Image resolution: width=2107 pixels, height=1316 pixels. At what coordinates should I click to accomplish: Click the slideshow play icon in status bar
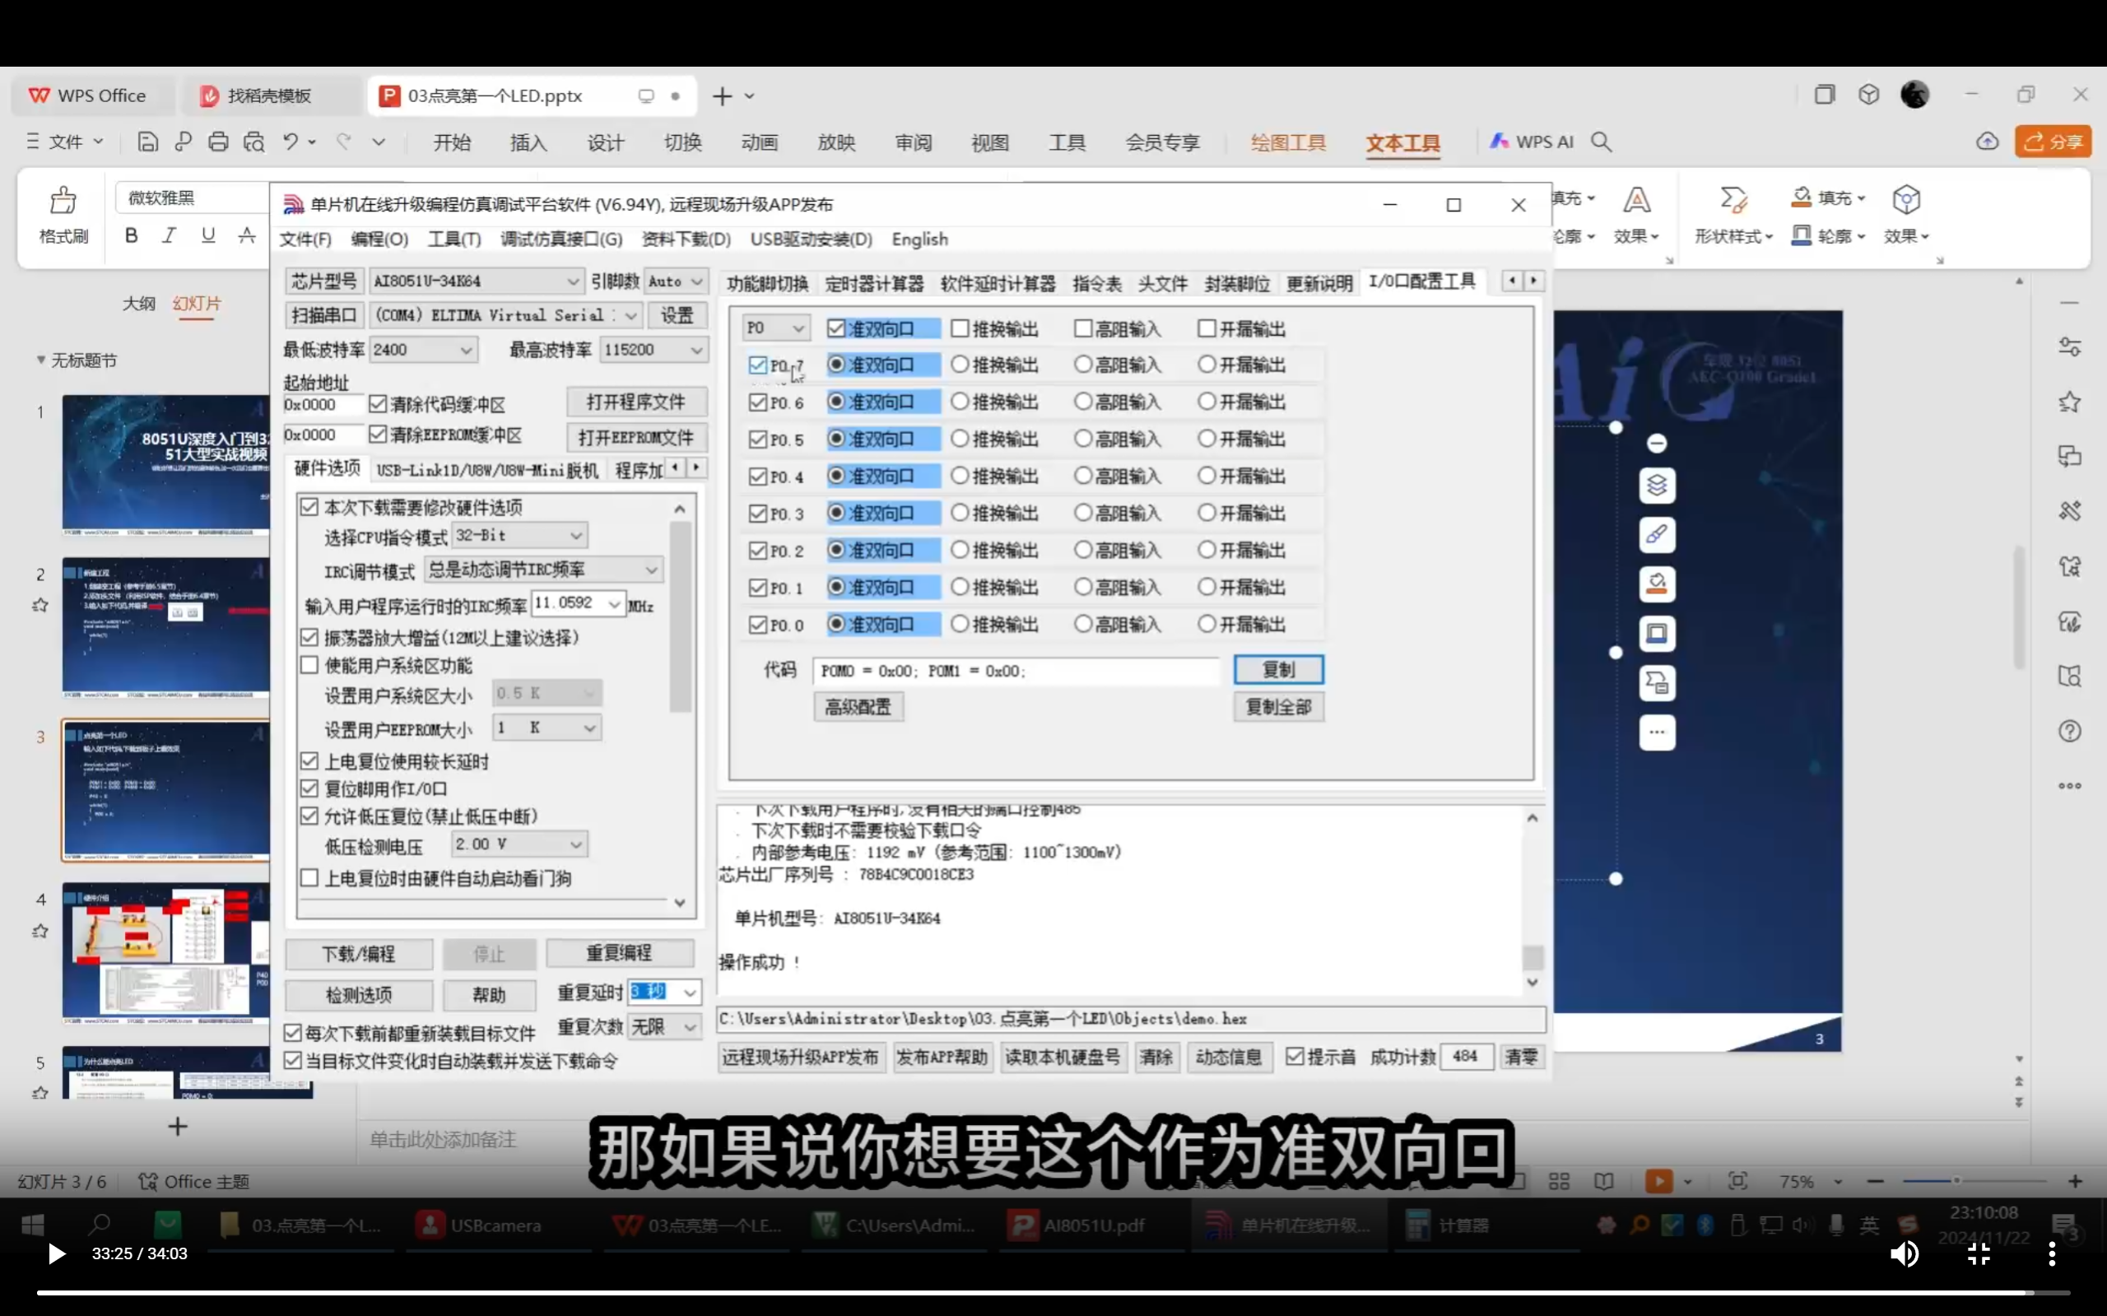(1658, 1181)
